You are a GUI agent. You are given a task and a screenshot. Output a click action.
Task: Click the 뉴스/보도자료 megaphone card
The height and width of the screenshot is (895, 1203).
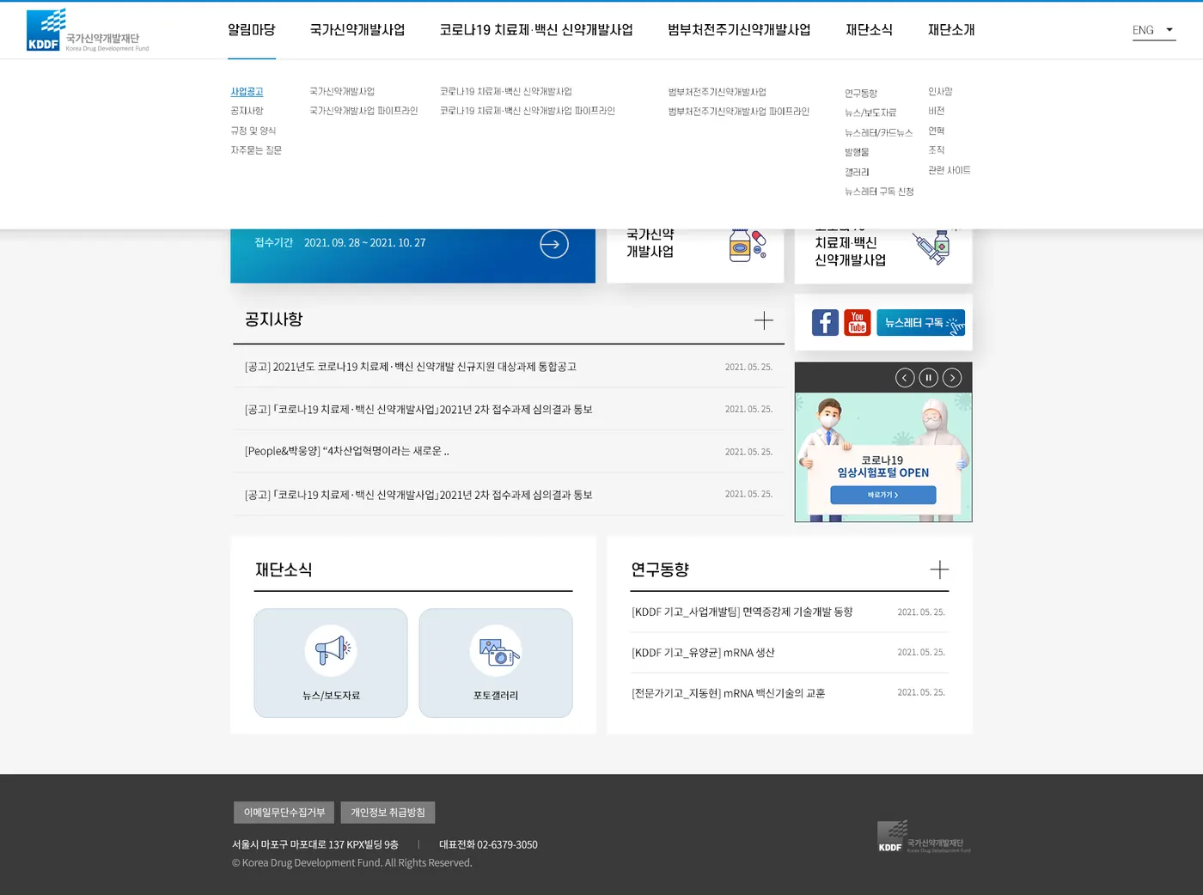point(331,663)
